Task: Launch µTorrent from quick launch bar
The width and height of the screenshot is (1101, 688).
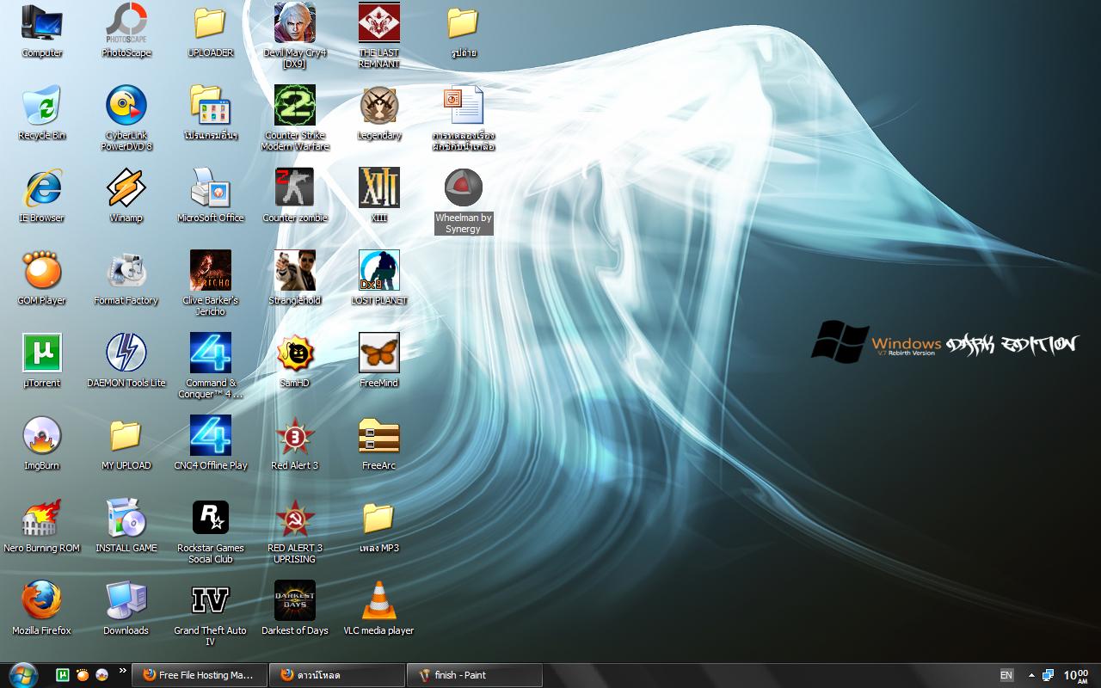Action: pyautogui.click(x=63, y=675)
